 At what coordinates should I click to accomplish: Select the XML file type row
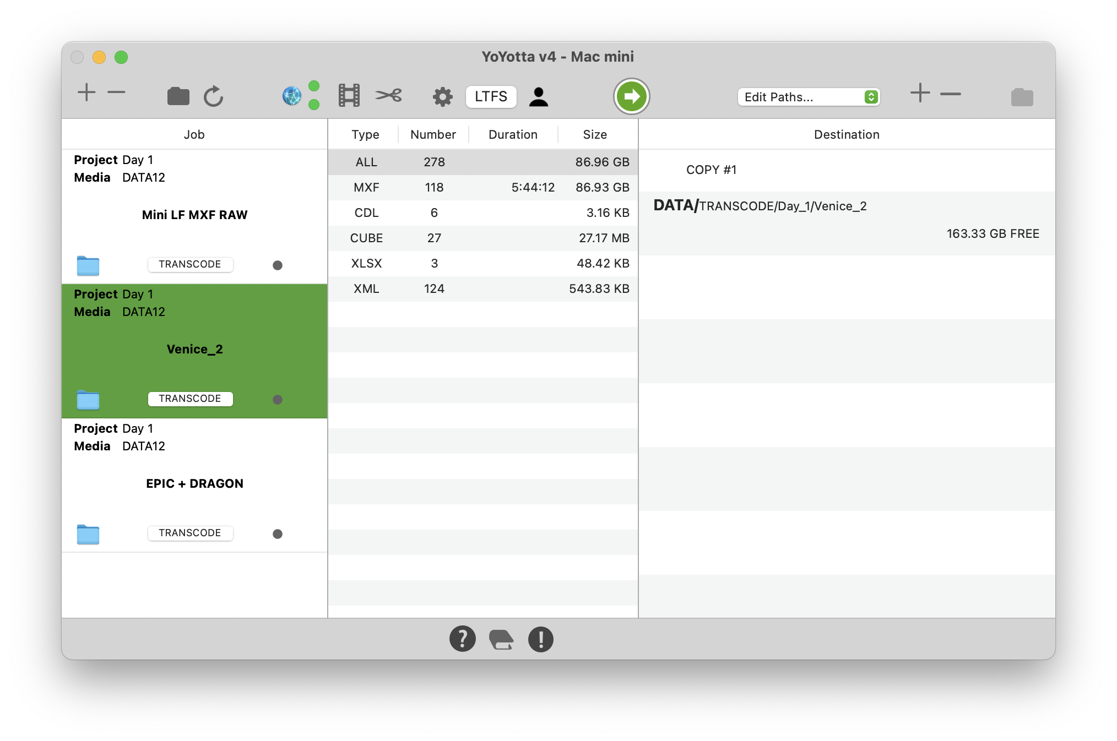(483, 288)
